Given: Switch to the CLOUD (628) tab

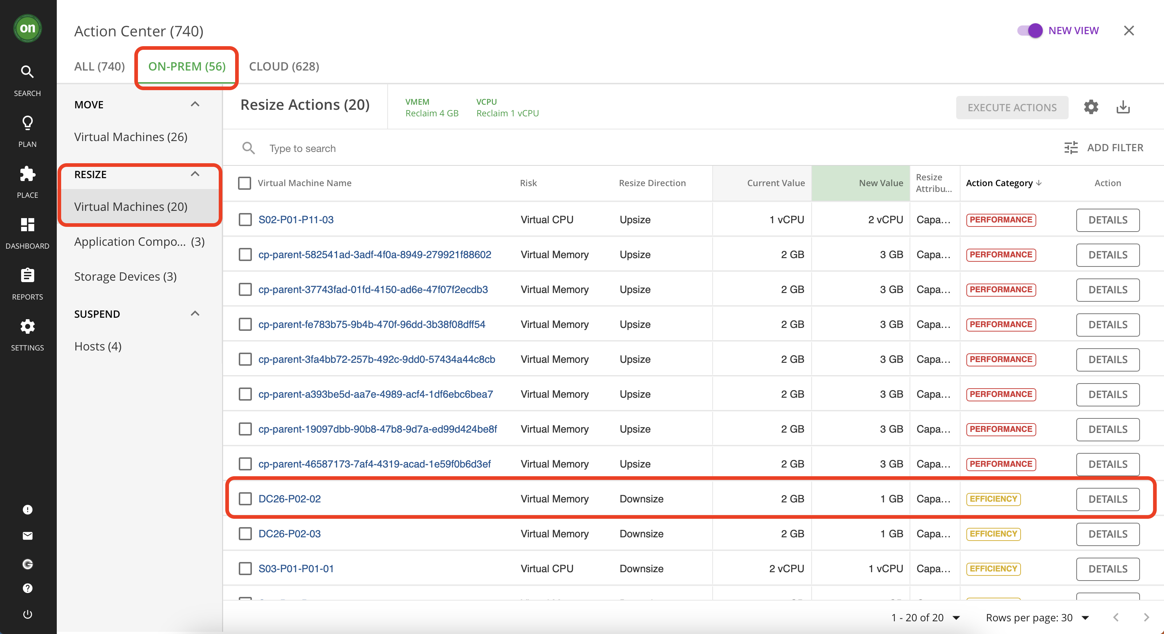Looking at the screenshot, I should click(x=284, y=66).
